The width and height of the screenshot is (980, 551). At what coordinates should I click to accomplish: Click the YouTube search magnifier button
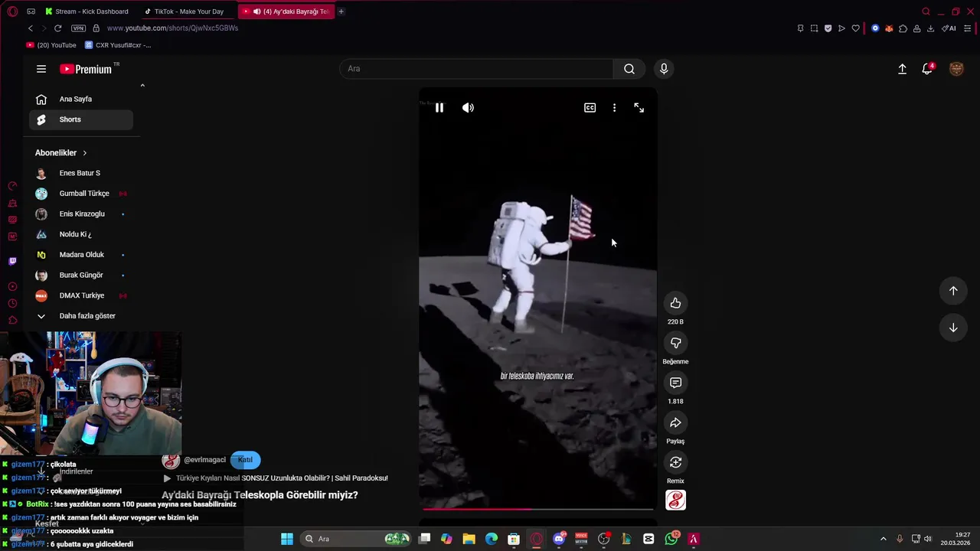(x=629, y=69)
